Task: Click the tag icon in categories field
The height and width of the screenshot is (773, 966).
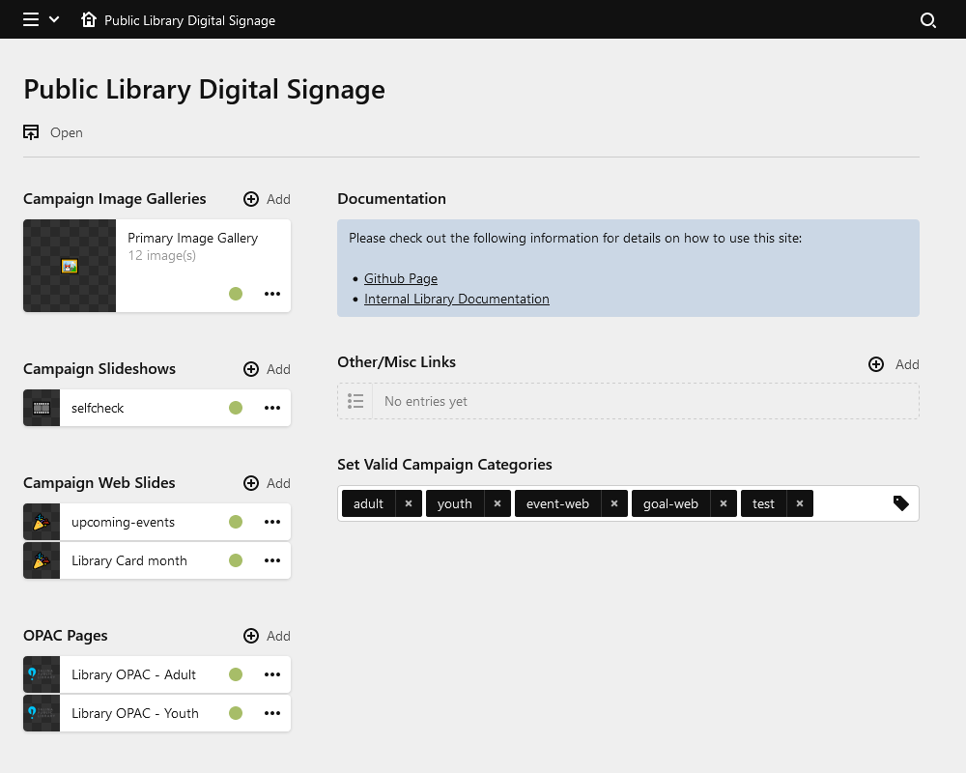Action: [900, 503]
